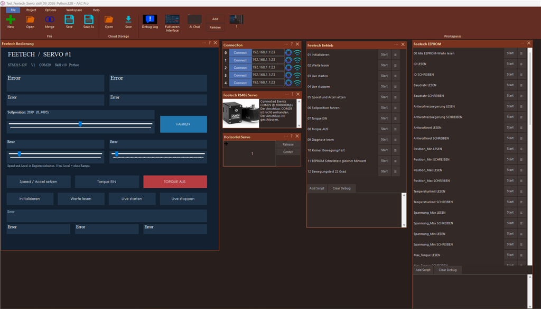Open menu icon for 06 Sollposition fahren
Image resolution: width=541 pixels, height=309 pixels.
coord(395,107)
